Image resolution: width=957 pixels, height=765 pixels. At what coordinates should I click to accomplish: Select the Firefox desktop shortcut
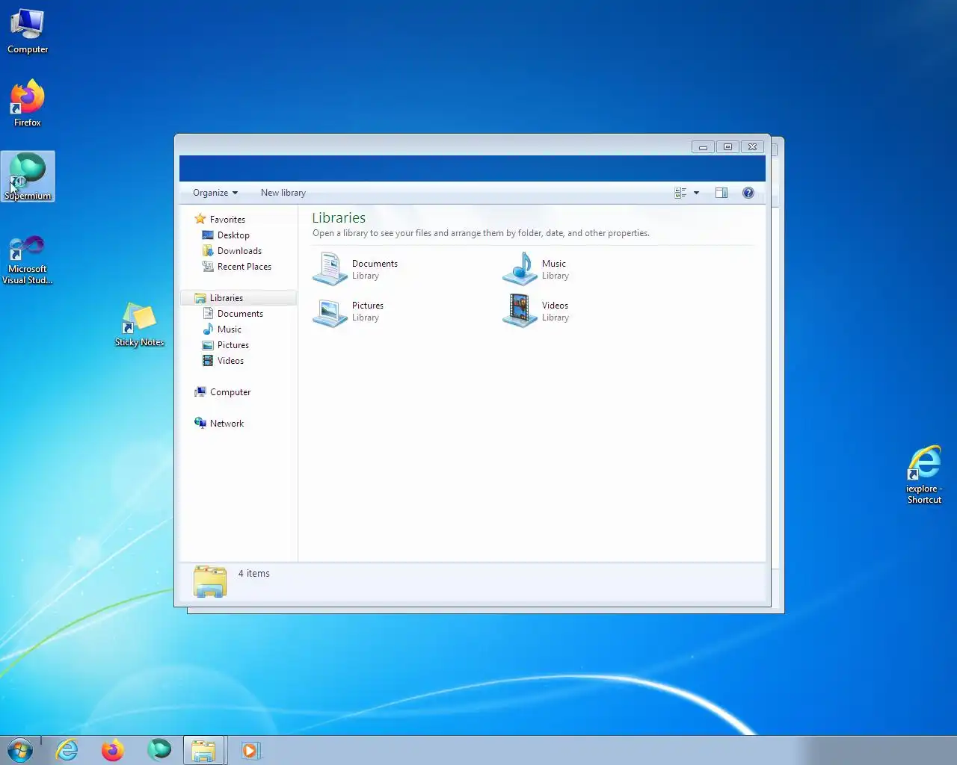[x=28, y=103]
